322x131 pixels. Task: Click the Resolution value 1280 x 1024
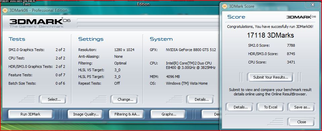(x=124, y=50)
